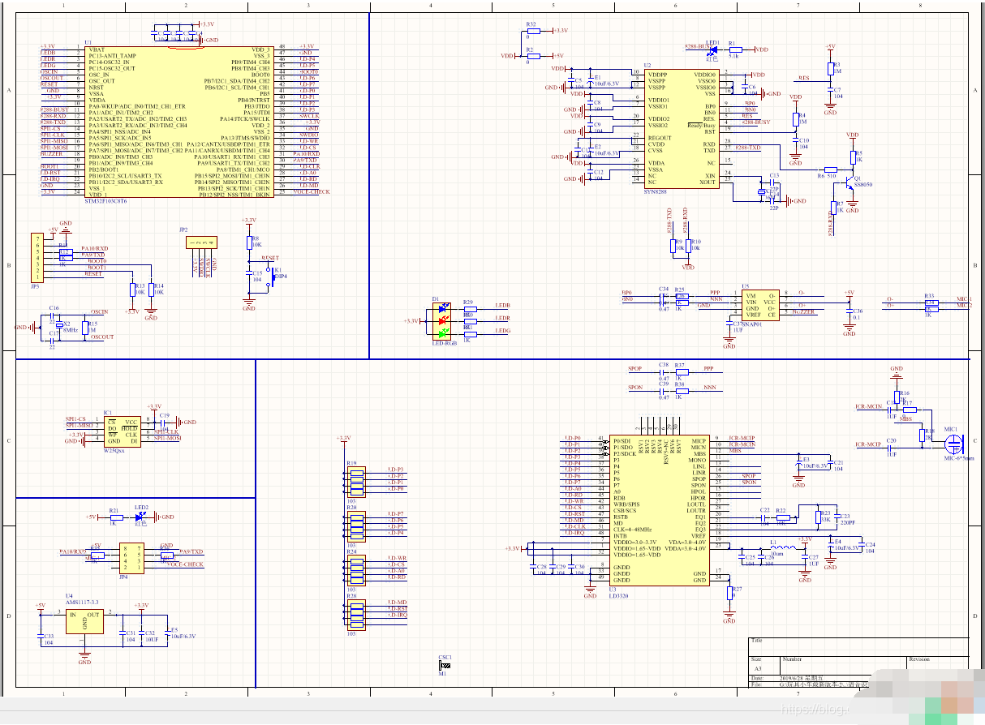Click the 6288-TXD label on U2 pin 27

pyautogui.click(x=747, y=148)
